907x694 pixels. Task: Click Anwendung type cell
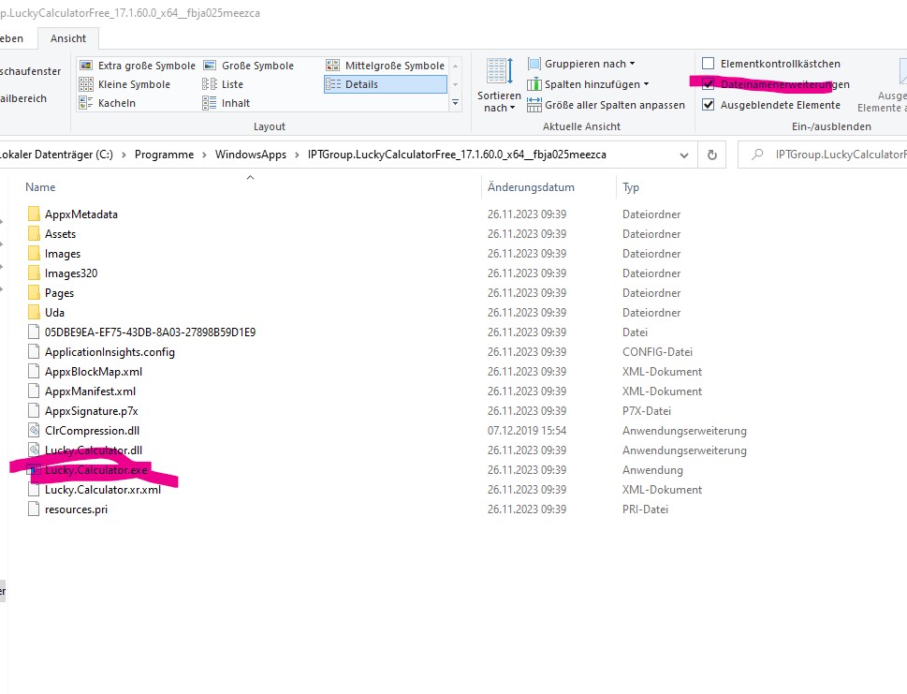(652, 470)
